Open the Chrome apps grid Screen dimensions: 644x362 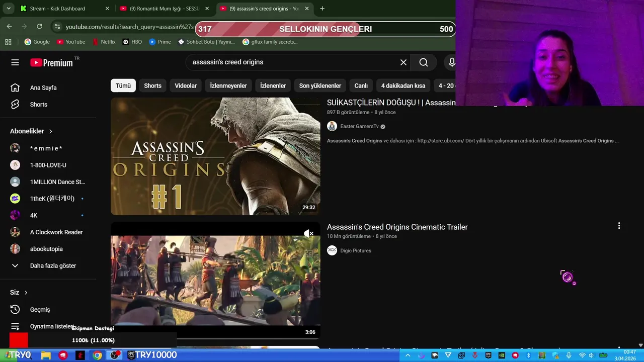pos(8,42)
